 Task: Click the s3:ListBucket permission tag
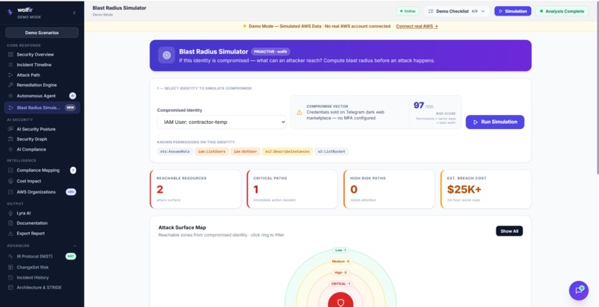click(331, 151)
